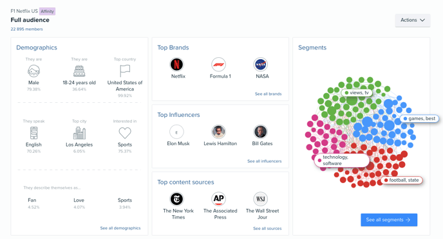This screenshot has width=443, height=239.
Task: Expand the Actions dropdown menu
Action: pos(413,20)
